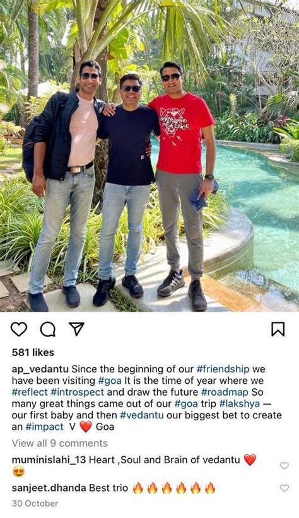Viewport: 299px width, 518px height.
Task: Tap the #reflect hashtag
Action: click(x=30, y=392)
